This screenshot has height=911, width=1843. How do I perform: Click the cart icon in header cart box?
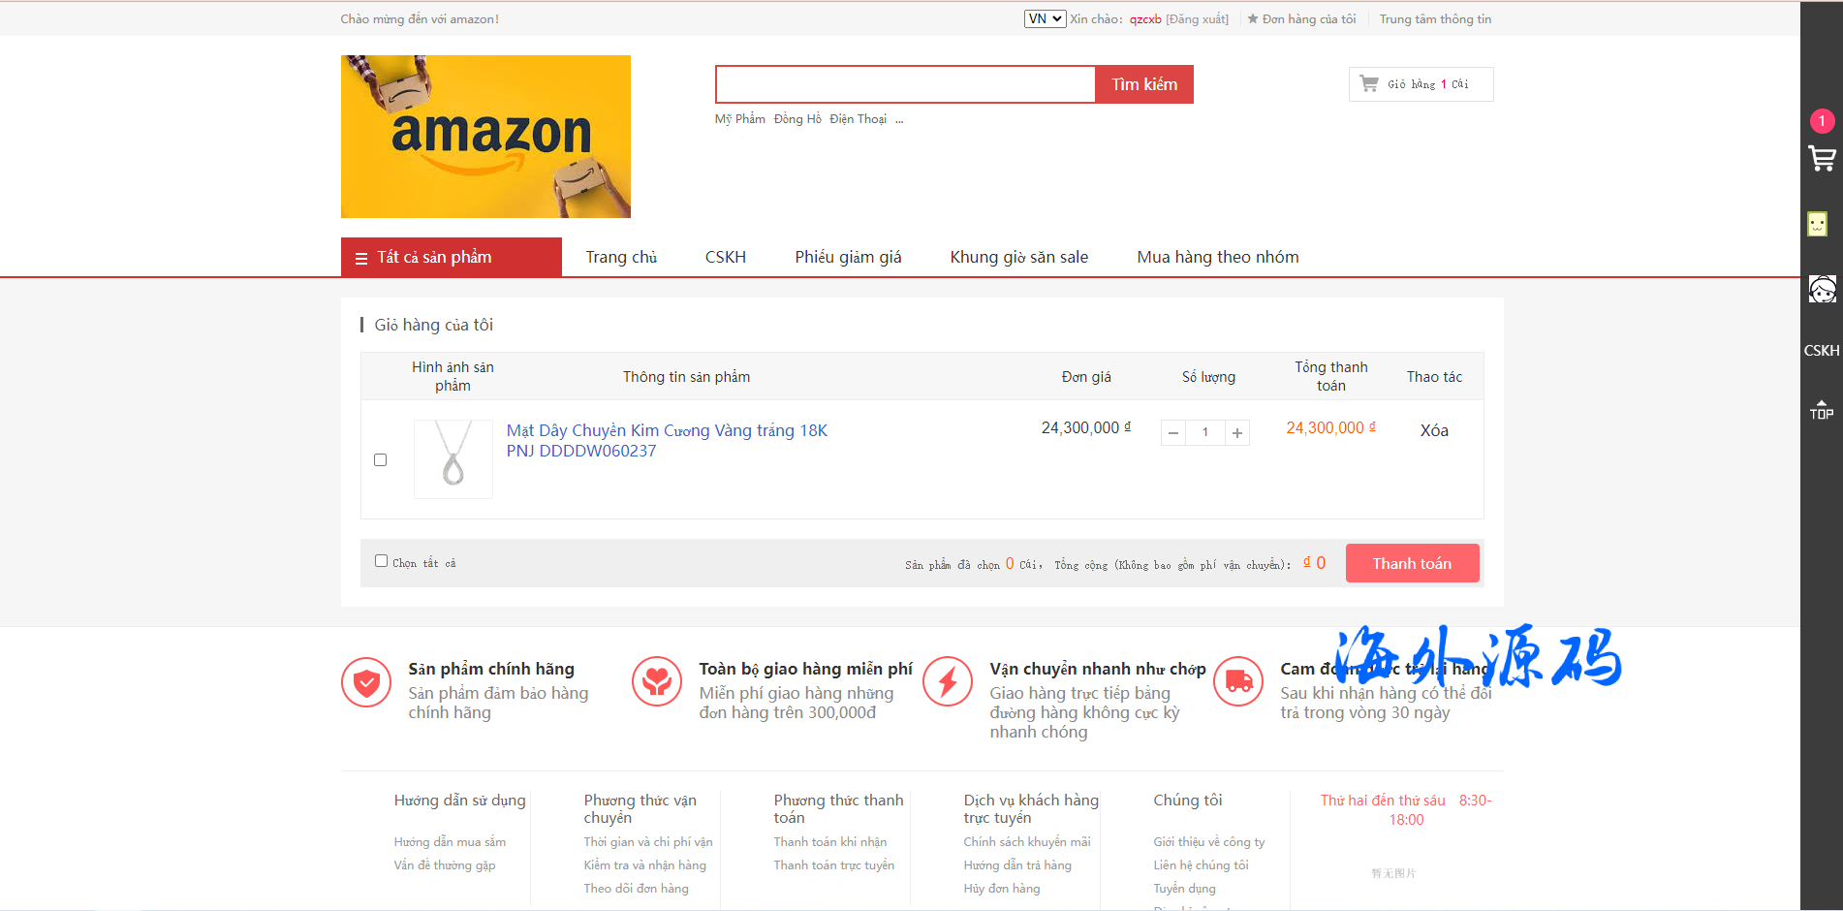(x=1369, y=84)
